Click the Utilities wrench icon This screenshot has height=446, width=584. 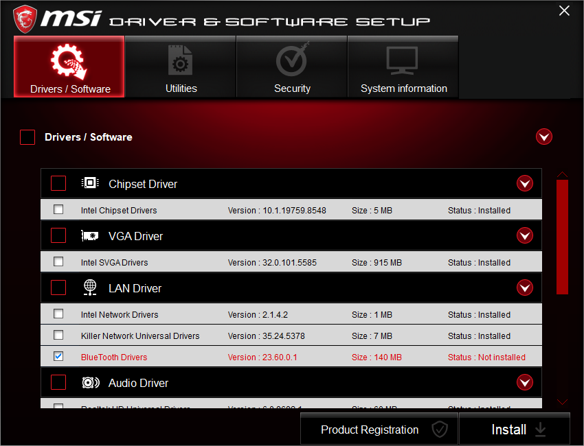(x=181, y=60)
